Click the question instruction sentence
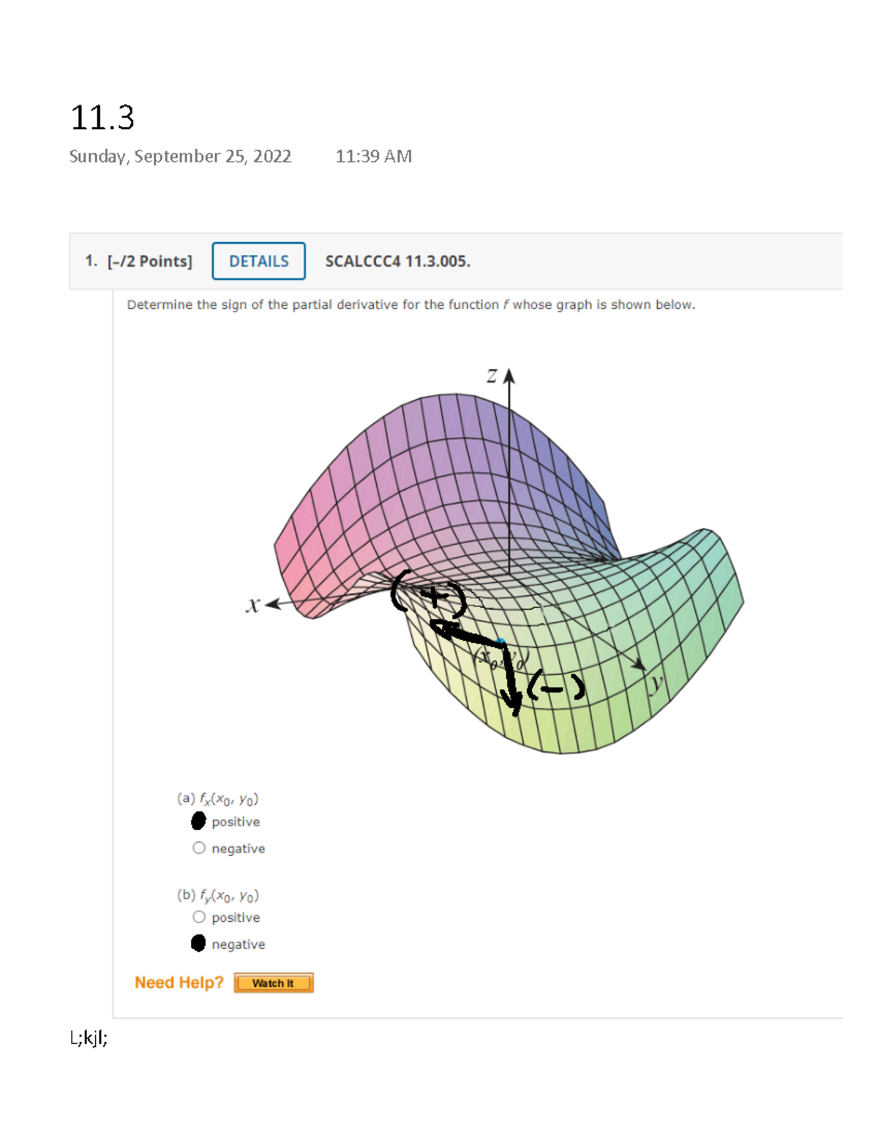The width and height of the screenshot is (878, 1137). (410, 305)
